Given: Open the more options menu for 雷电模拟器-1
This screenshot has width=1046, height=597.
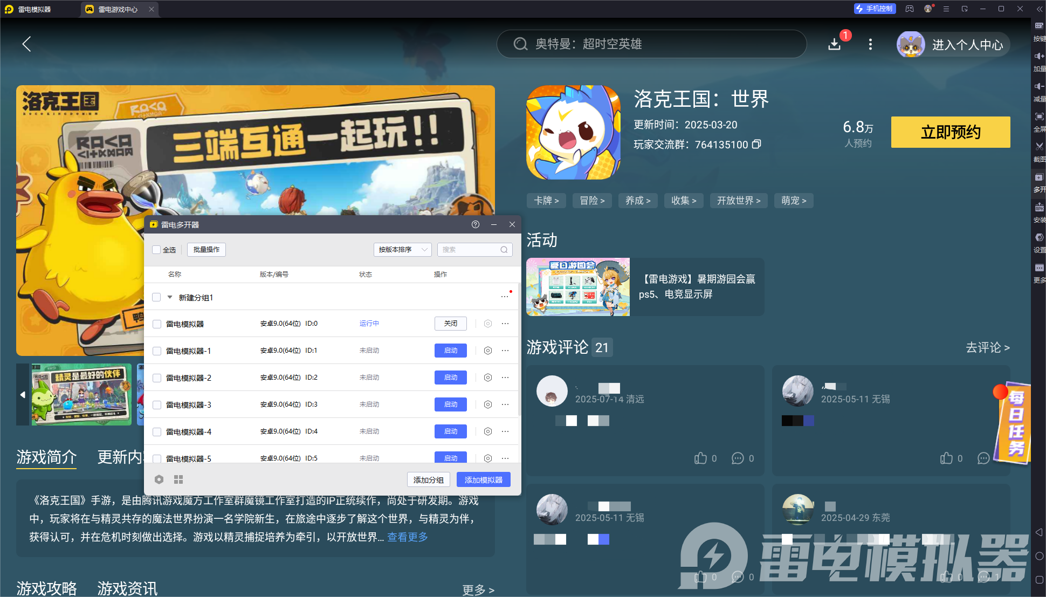Looking at the screenshot, I should click(505, 351).
